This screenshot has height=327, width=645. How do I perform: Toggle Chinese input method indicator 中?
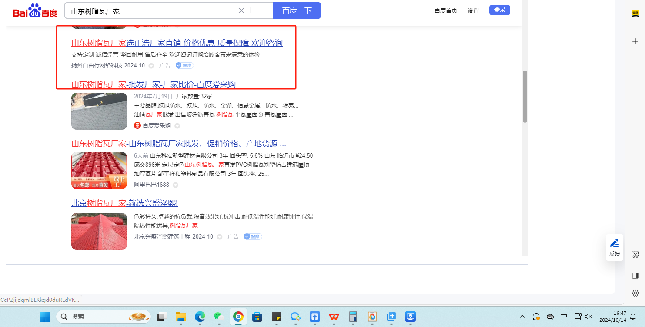point(564,317)
